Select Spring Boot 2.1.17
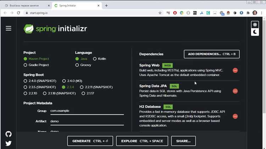 [83, 93]
